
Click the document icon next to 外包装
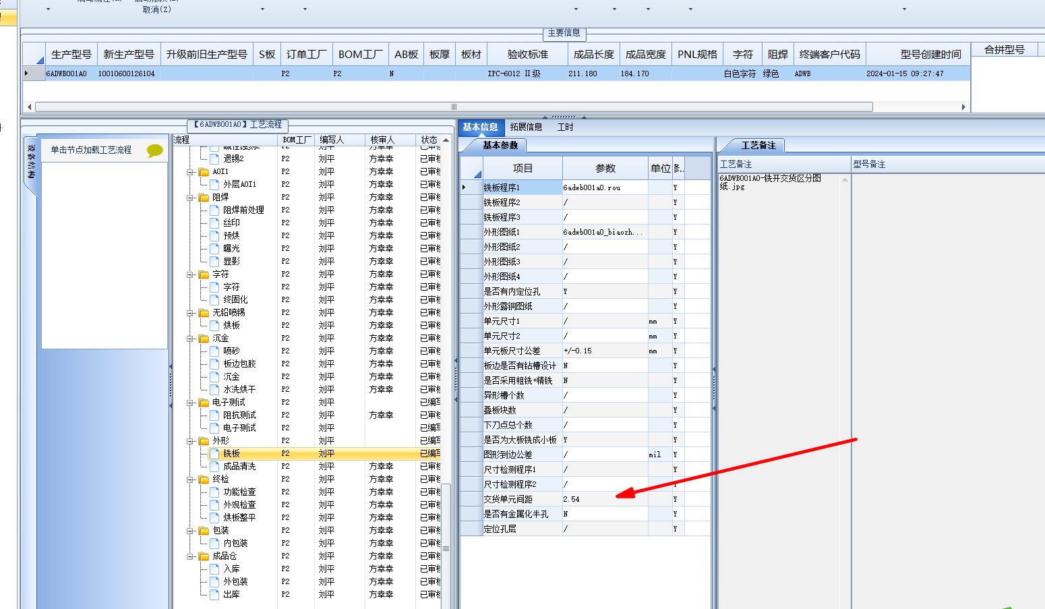point(214,581)
